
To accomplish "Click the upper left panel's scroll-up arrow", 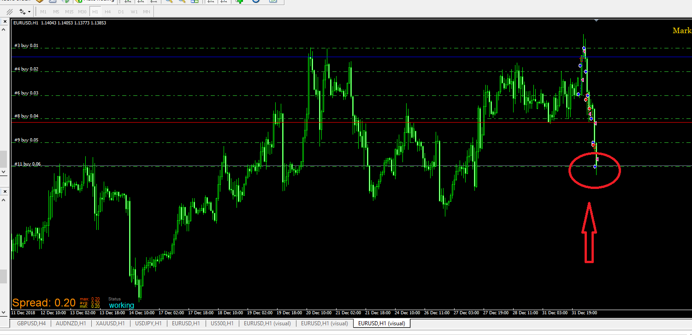I will (x=4, y=29).
